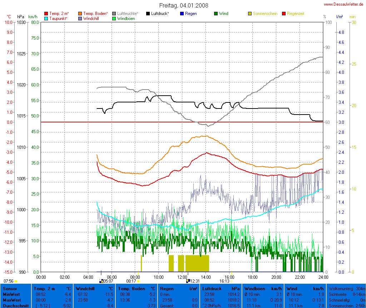366x308 pixels.
Task: Click the orange Temp. Boden legend square
Action: pyautogui.click(x=80, y=14)
